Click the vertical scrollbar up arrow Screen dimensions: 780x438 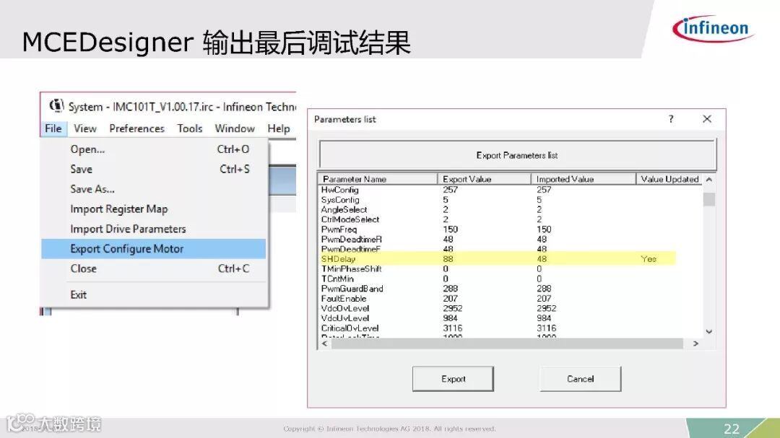709,179
